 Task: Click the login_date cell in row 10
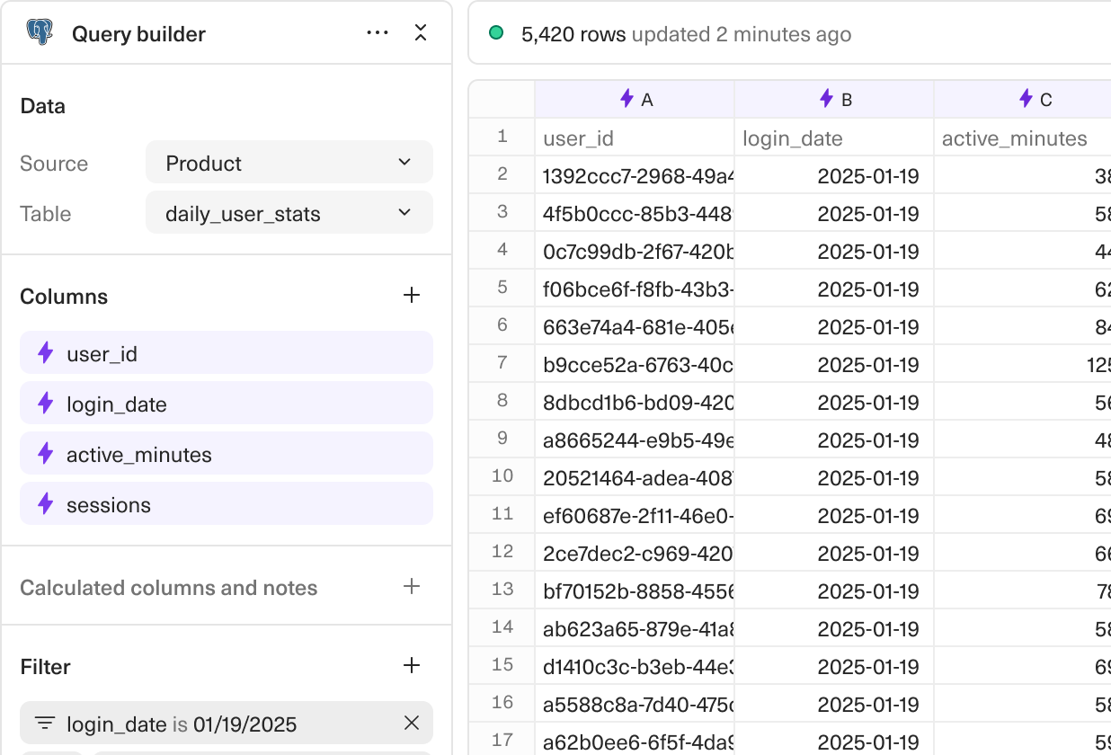pos(834,477)
